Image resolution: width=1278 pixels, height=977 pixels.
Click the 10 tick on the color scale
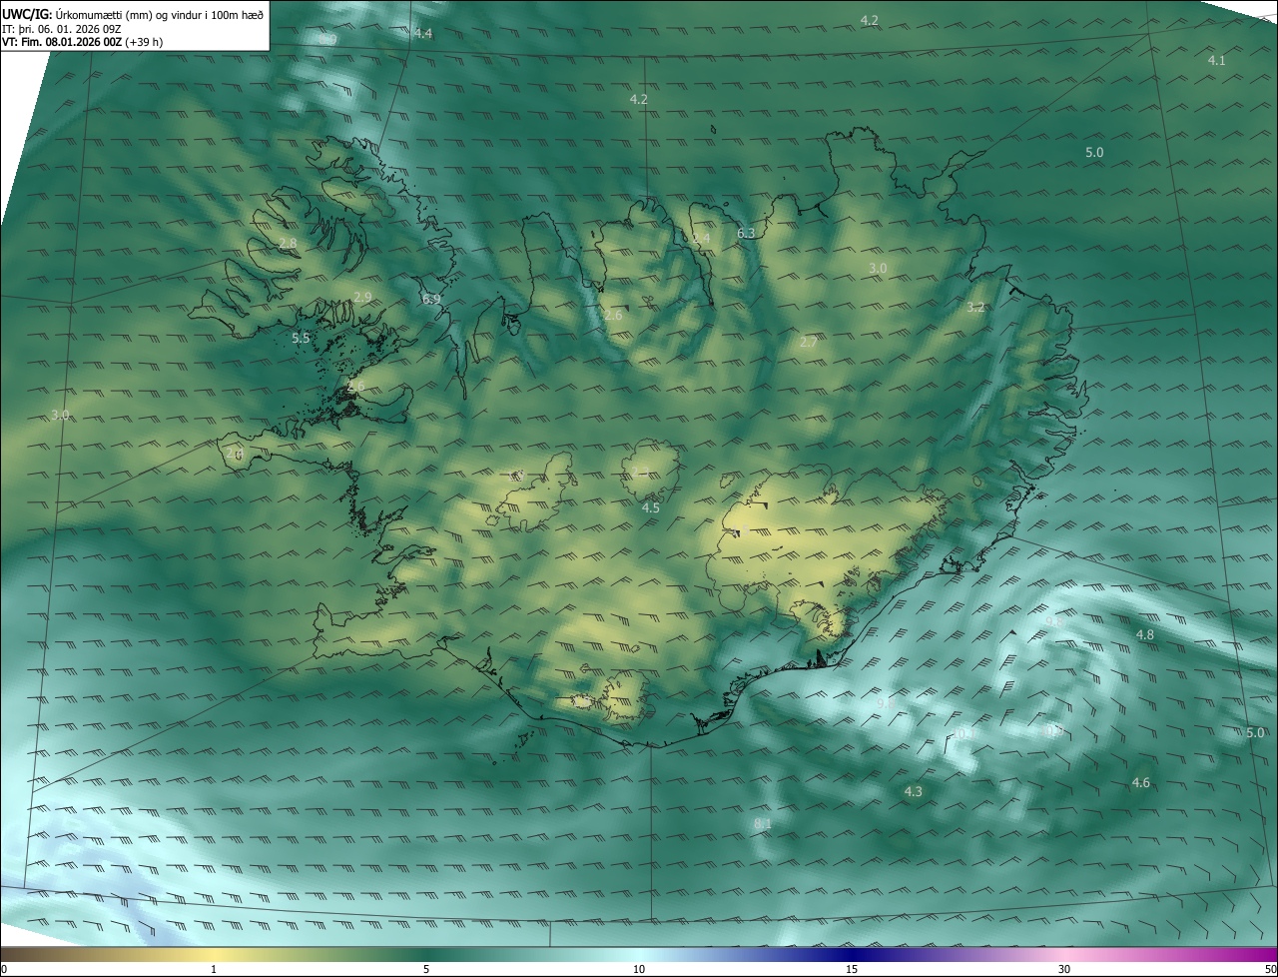click(639, 970)
